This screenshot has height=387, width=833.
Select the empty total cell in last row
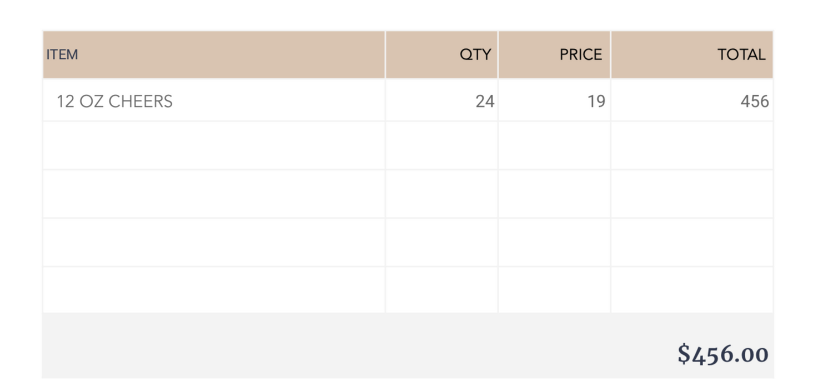coord(692,290)
